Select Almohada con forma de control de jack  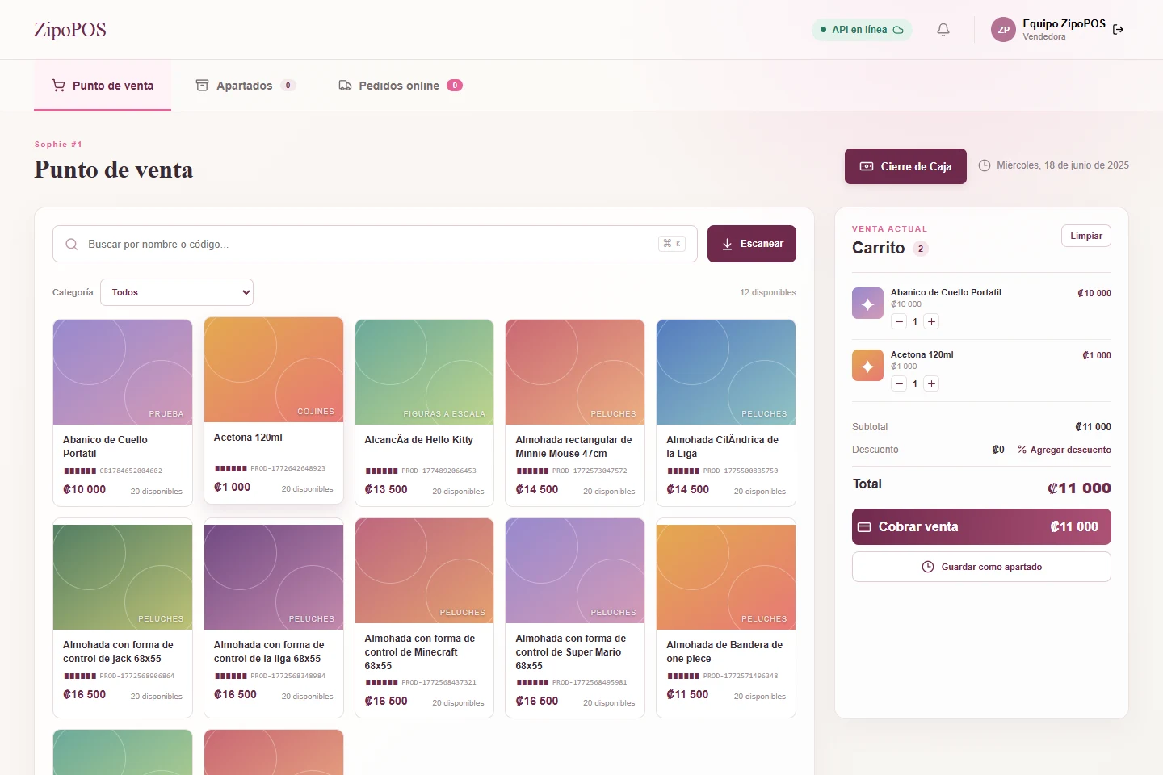[123, 618]
